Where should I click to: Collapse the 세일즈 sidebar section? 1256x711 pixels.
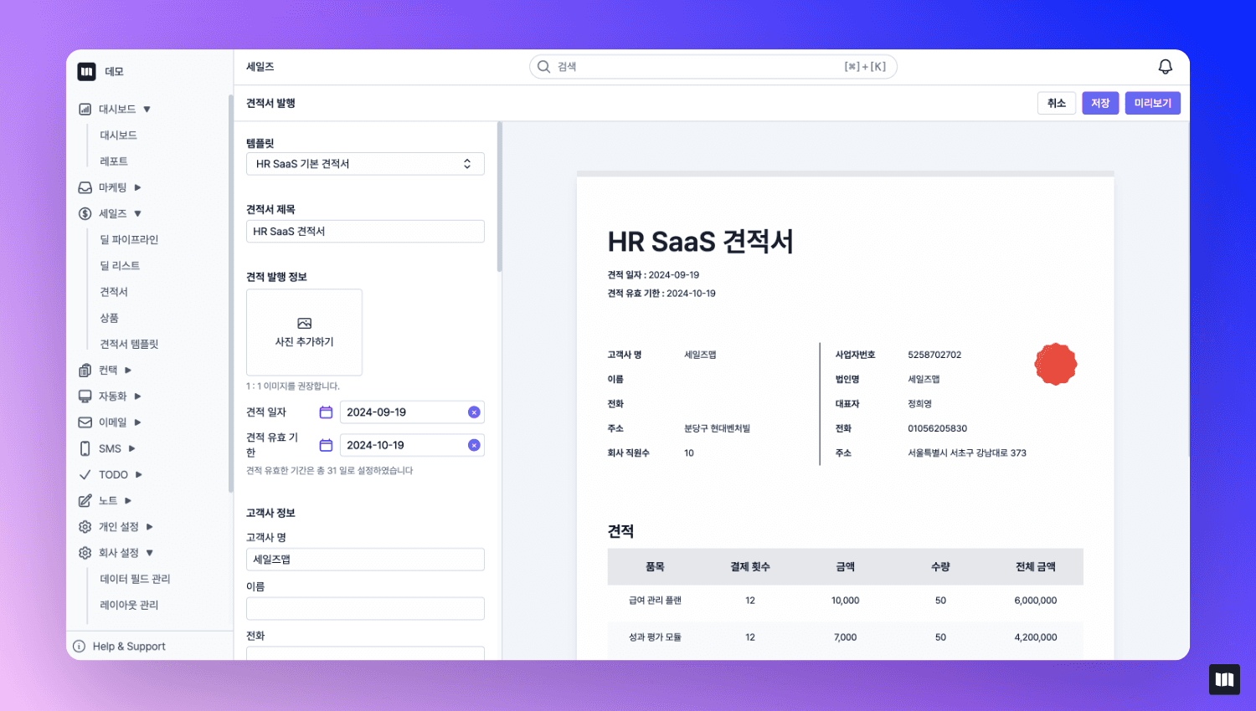138,213
